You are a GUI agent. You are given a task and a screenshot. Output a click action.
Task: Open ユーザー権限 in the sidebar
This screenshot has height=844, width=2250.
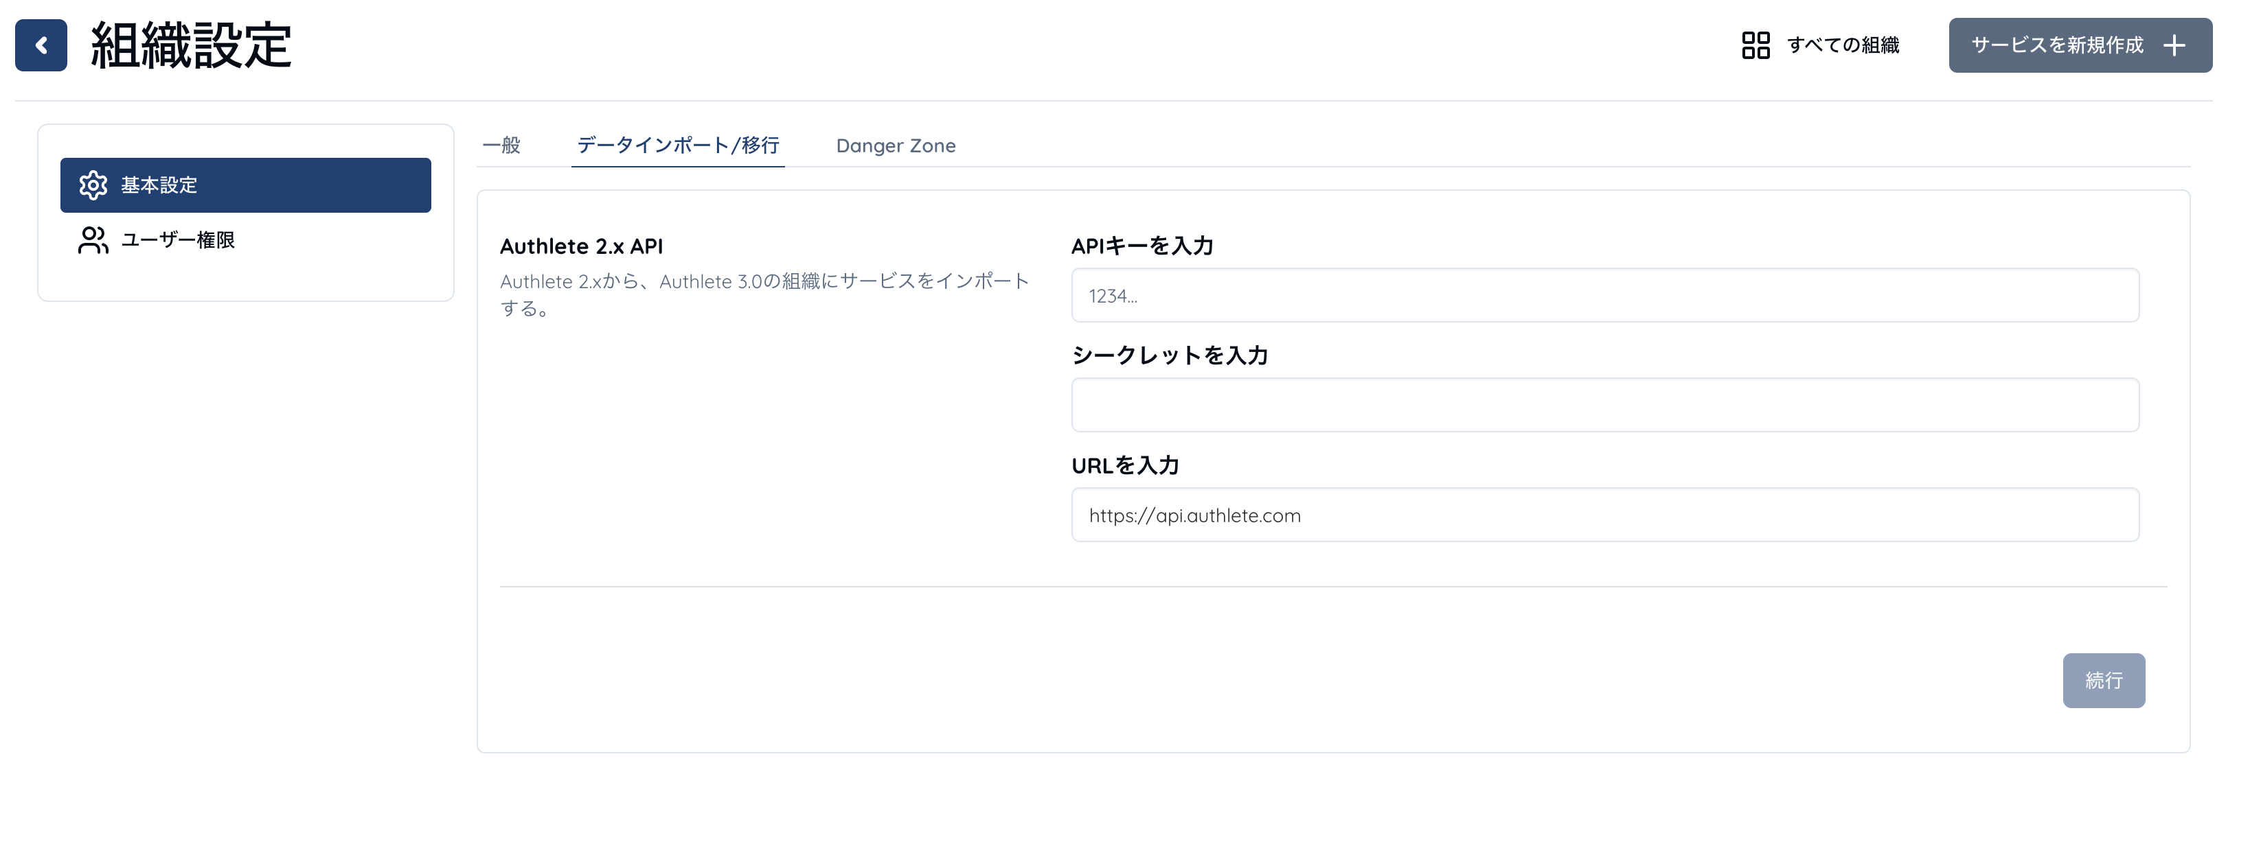pos(245,240)
